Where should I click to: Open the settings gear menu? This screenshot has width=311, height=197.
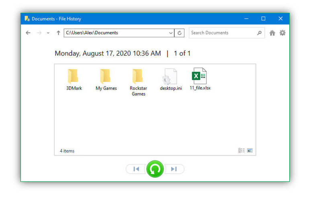(282, 33)
